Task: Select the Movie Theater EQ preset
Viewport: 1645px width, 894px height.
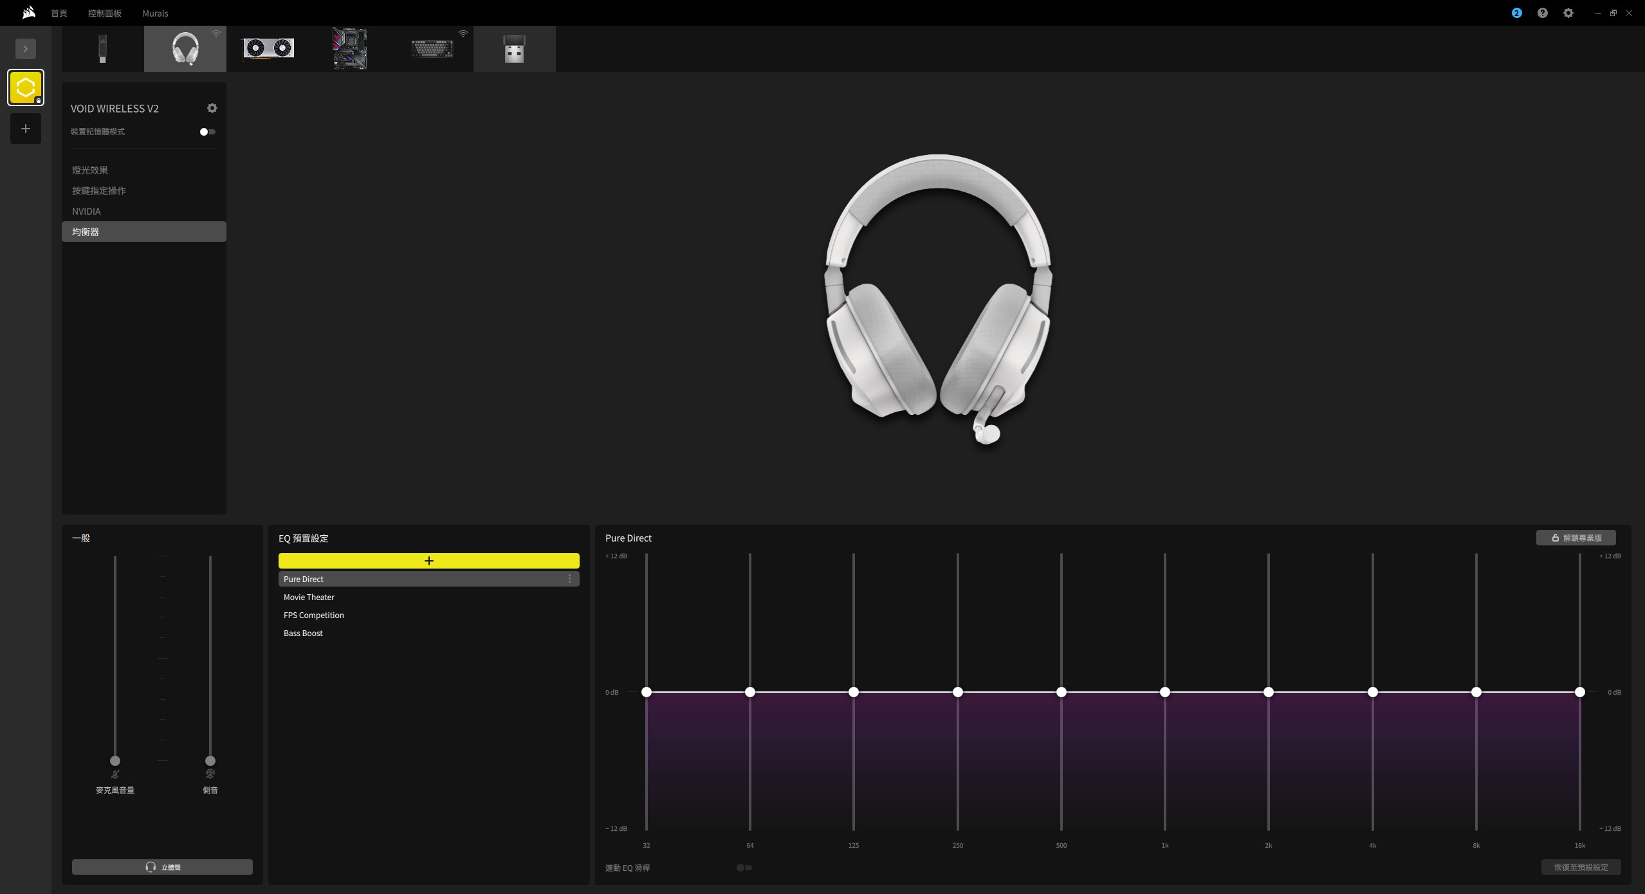Action: coord(429,597)
